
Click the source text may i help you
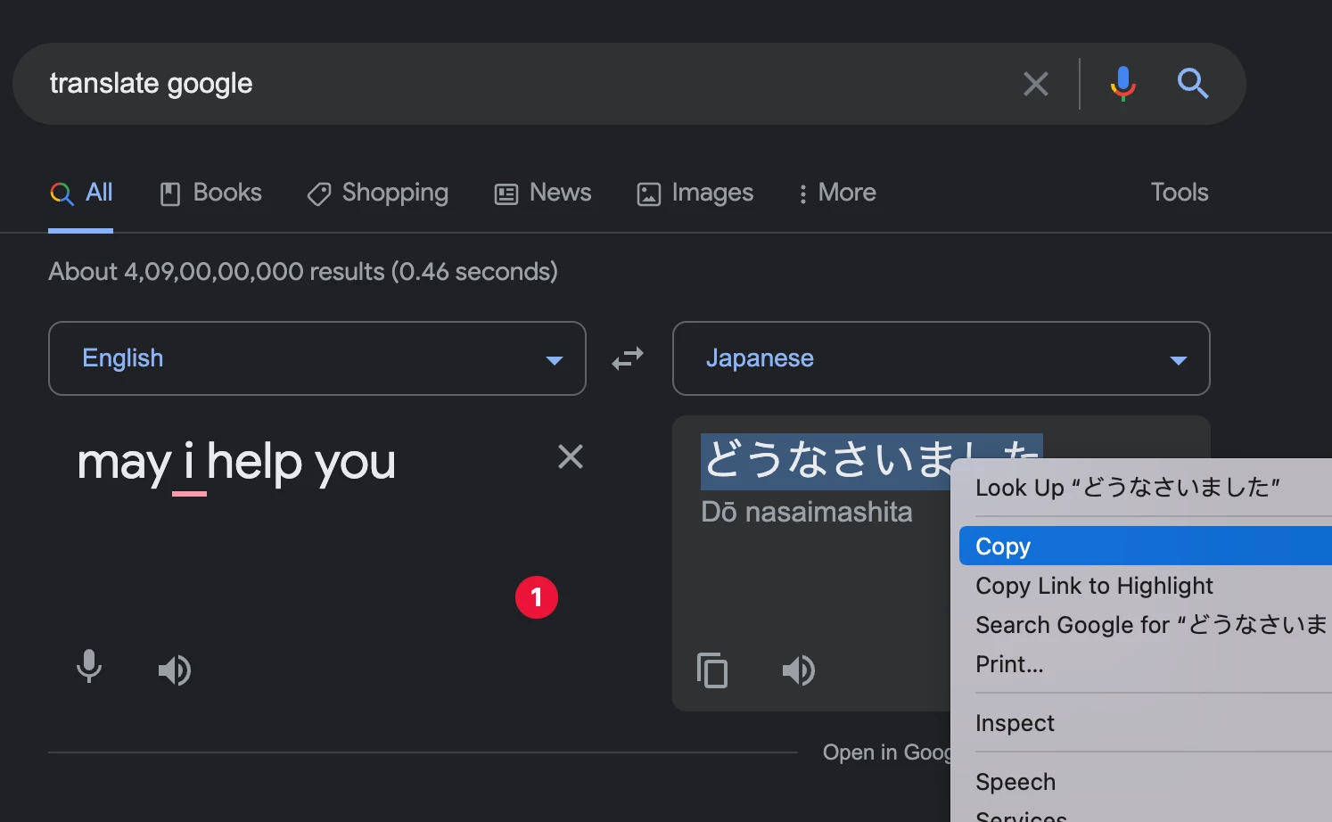(236, 462)
